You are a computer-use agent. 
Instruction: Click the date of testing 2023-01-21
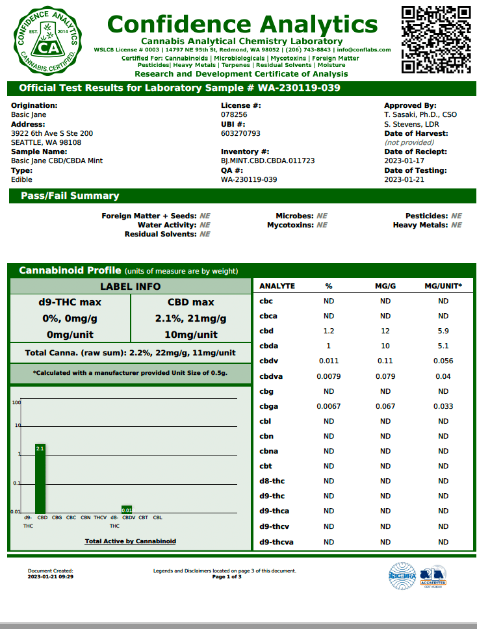click(404, 179)
